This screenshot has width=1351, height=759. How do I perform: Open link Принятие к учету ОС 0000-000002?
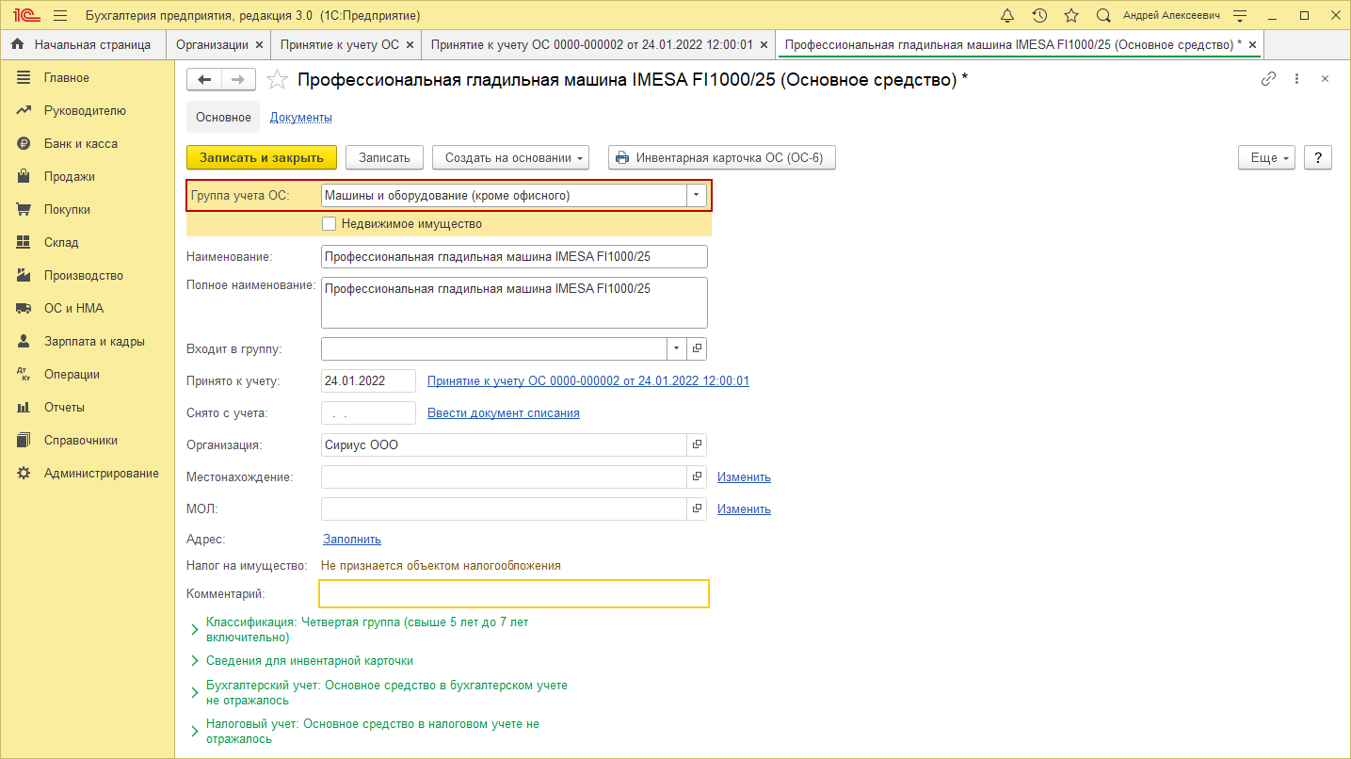click(588, 380)
